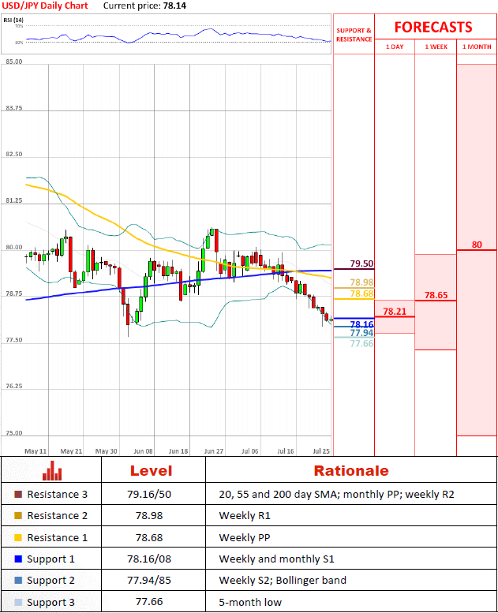
Task: Click the SUPPORT & RESISTANCE column header
Action: (354, 35)
